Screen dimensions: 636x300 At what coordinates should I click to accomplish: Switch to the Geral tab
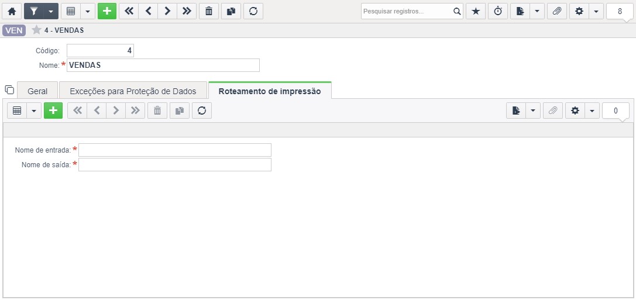coord(37,91)
